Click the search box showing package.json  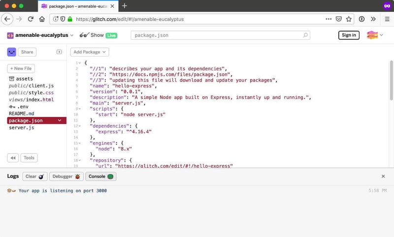[x=220, y=35]
